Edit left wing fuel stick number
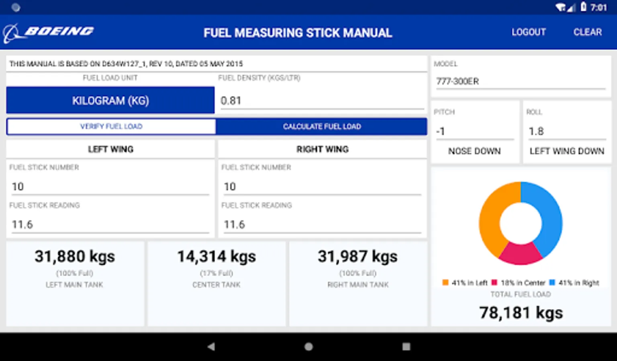 (x=110, y=187)
